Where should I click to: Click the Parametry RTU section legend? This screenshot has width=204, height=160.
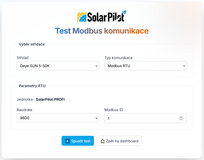pos(32,86)
